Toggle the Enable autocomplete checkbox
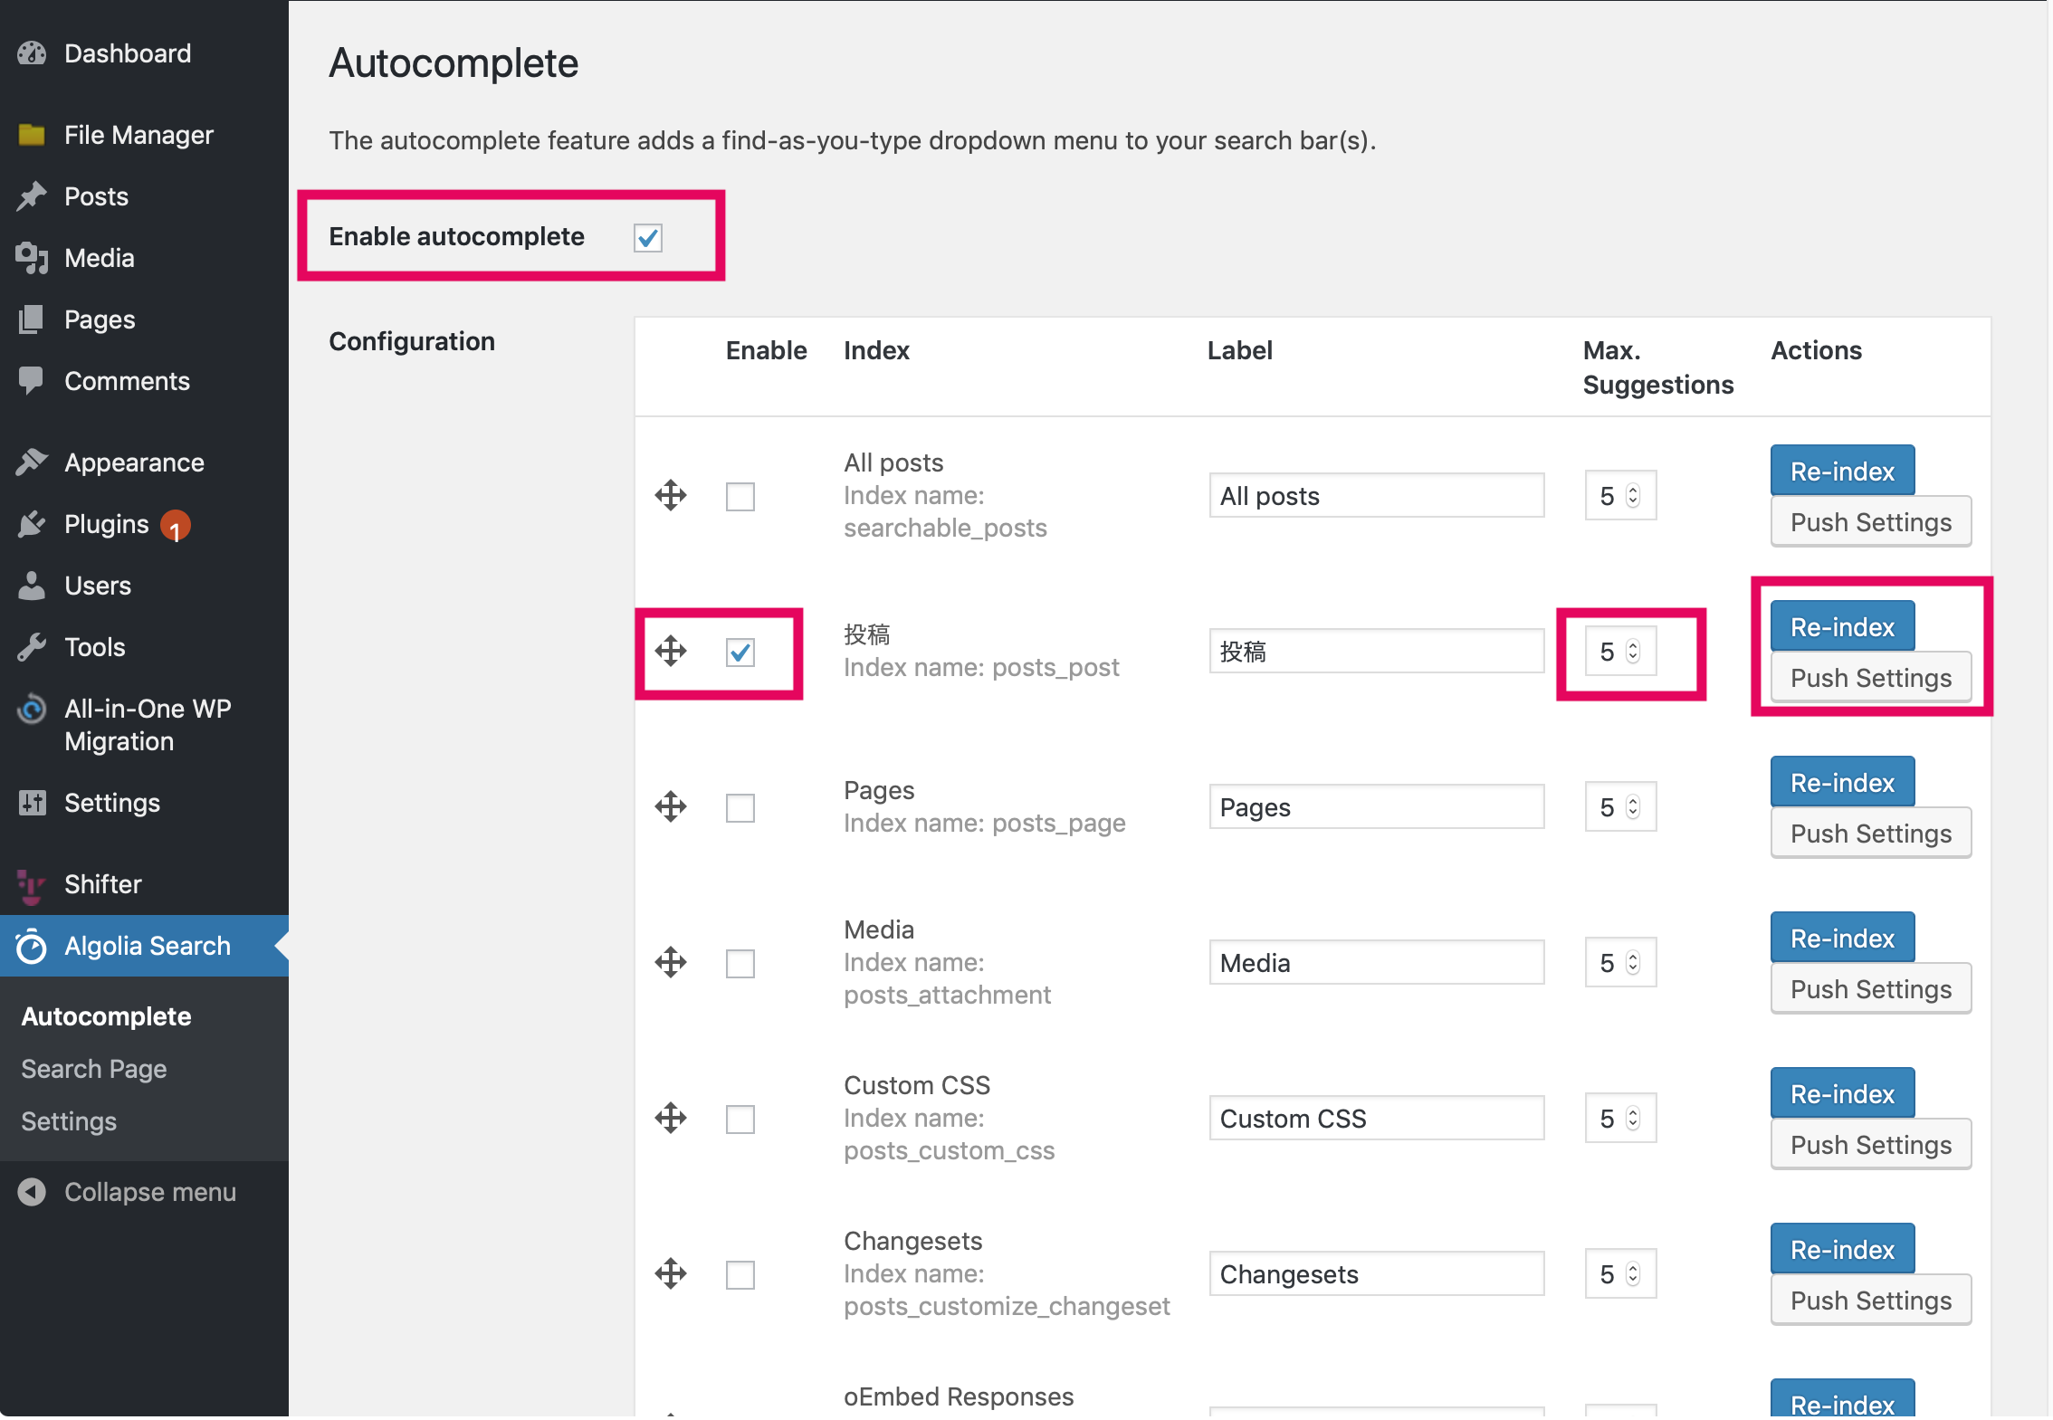2053x1420 pixels. click(x=648, y=238)
